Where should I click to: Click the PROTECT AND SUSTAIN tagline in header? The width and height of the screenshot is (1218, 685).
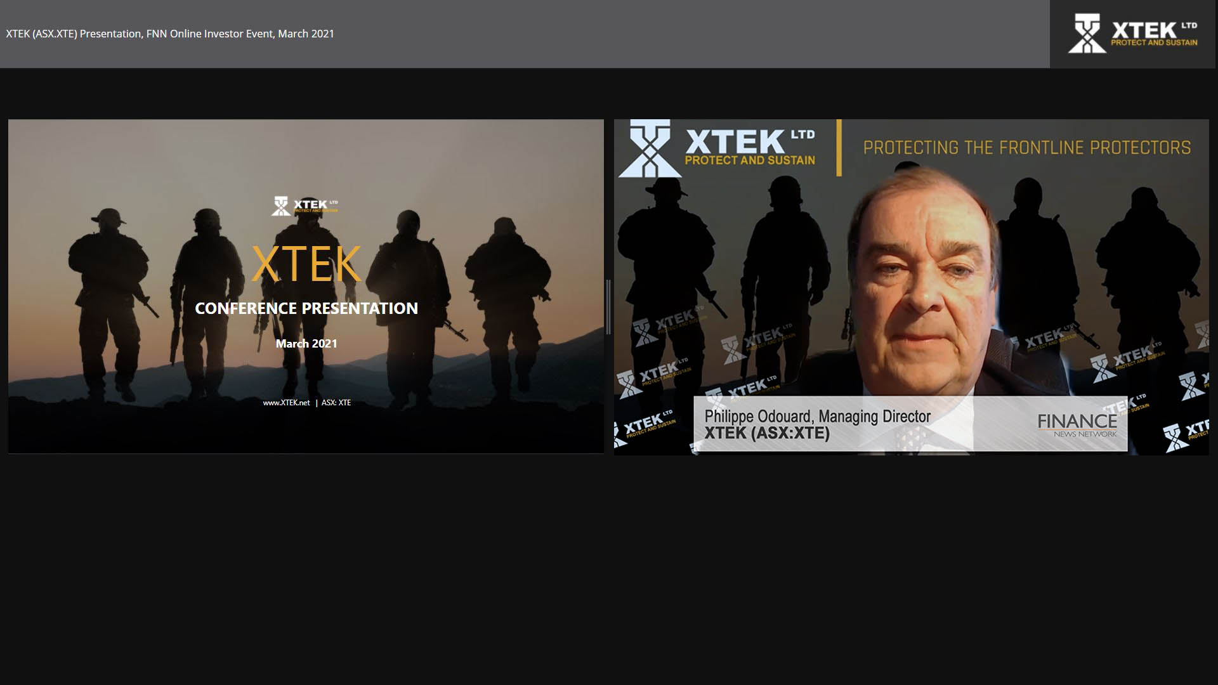(x=1154, y=43)
